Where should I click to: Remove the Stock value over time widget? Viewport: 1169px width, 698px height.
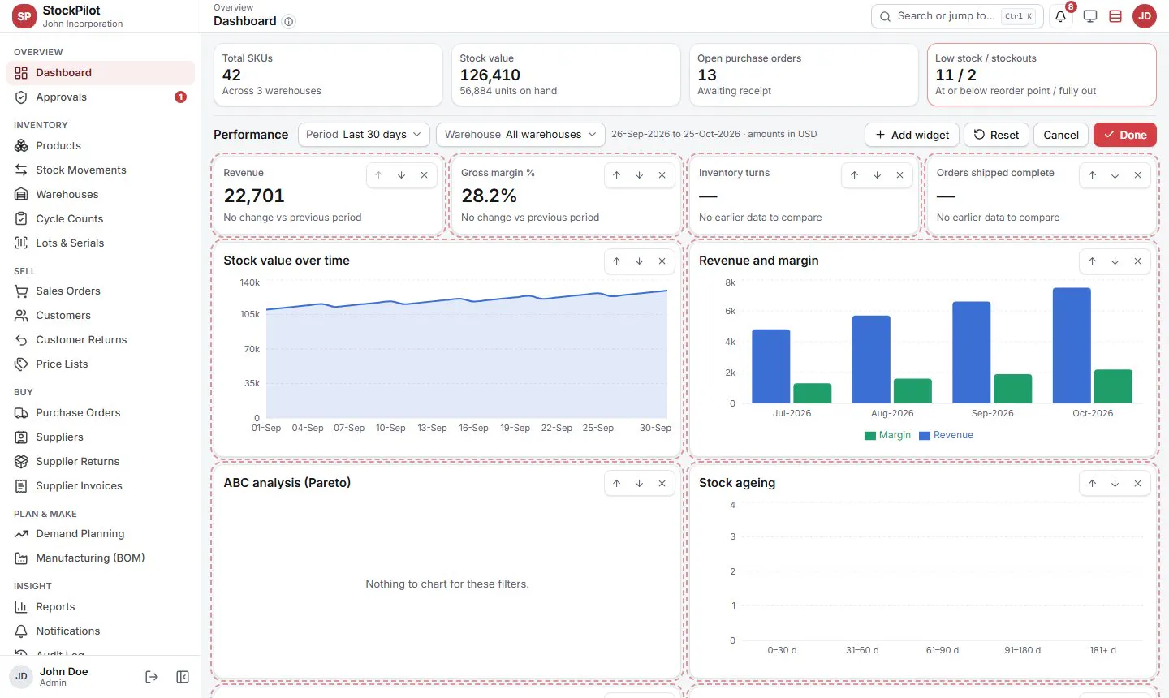pos(662,261)
